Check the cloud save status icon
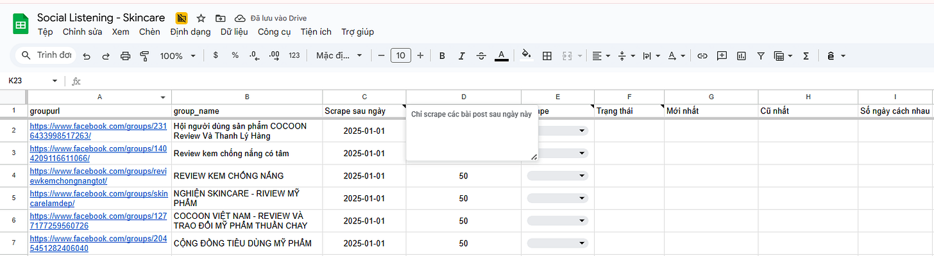Image resolution: width=934 pixels, height=256 pixels. (240, 18)
